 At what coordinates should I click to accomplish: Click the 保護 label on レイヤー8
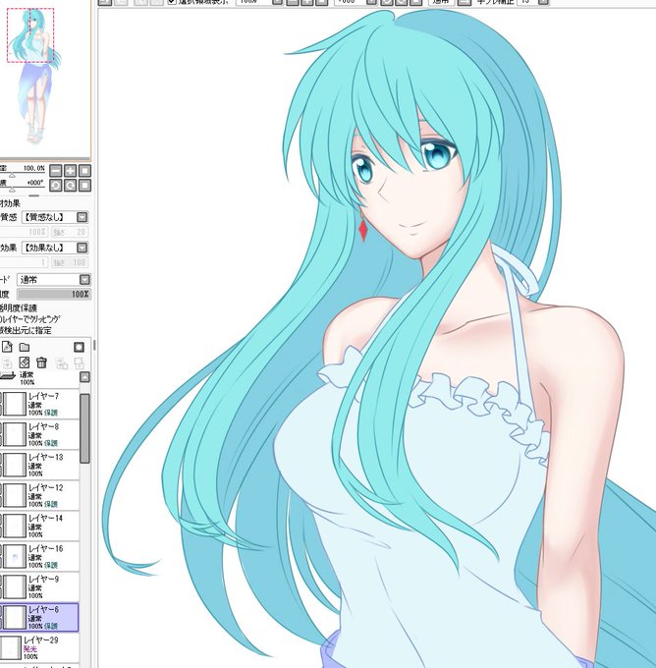(x=51, y=443)
